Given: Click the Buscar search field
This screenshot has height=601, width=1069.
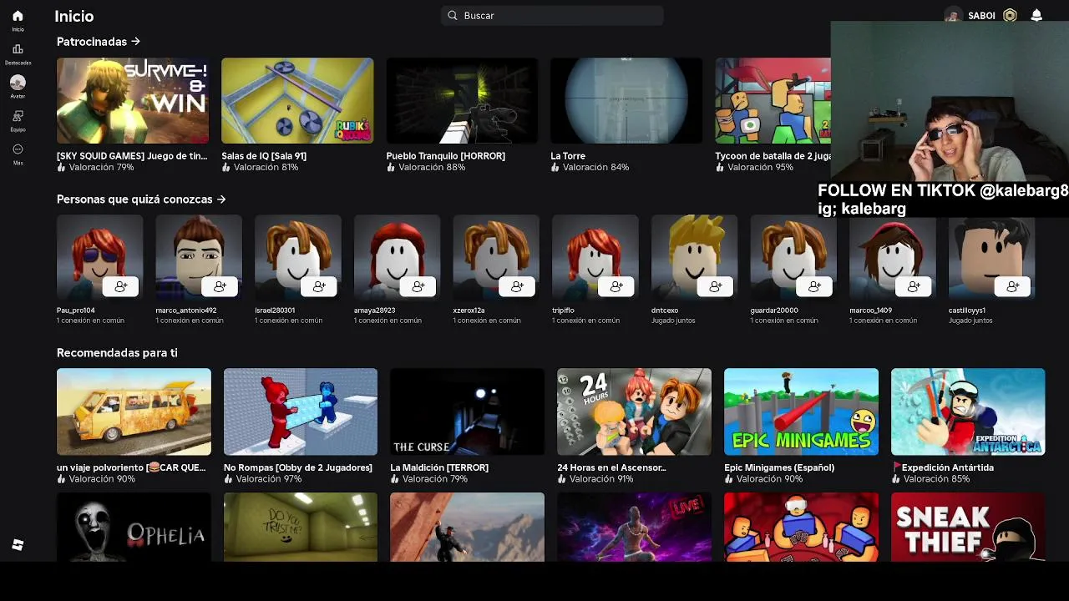Looking at the screenshot, I should [x=552, y=15].
